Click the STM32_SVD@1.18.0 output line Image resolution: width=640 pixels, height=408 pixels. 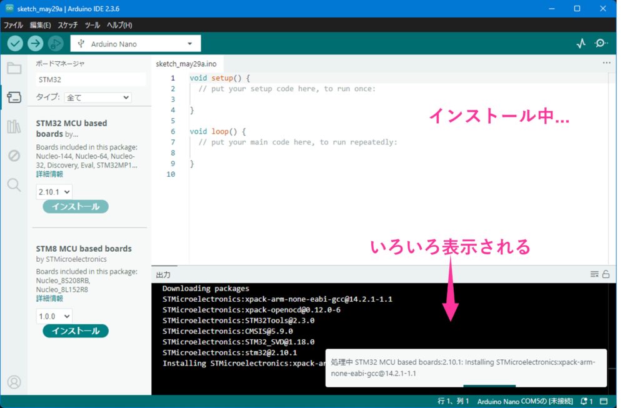click(x=238, y=342)
